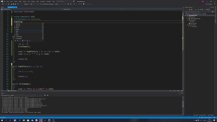This screenshot has width=217, height=122.
Task: Switch to the Class View tab
Action: (196, 115)
